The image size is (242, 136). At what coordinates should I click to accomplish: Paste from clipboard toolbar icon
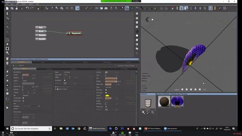62,8
